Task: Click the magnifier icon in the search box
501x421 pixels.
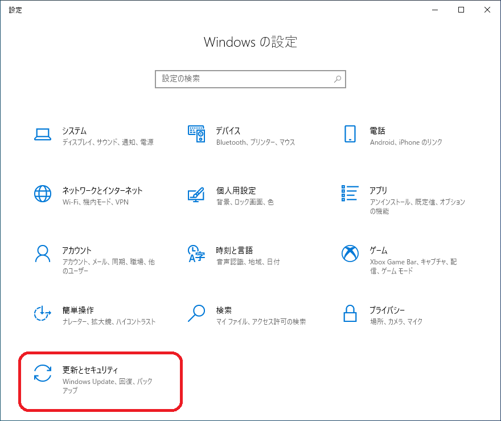Action: [338, 79]
